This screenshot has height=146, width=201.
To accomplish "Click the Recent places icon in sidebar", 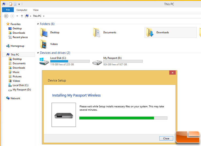I will (10, 37).
